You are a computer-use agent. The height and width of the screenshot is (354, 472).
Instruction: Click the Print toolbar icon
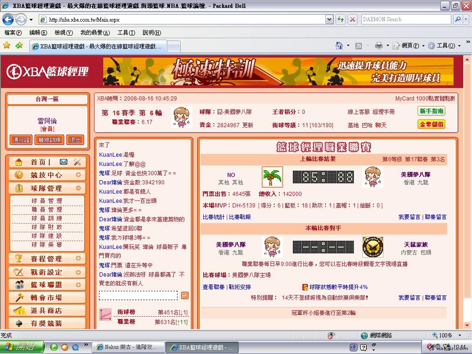click(x=379, y=46)
